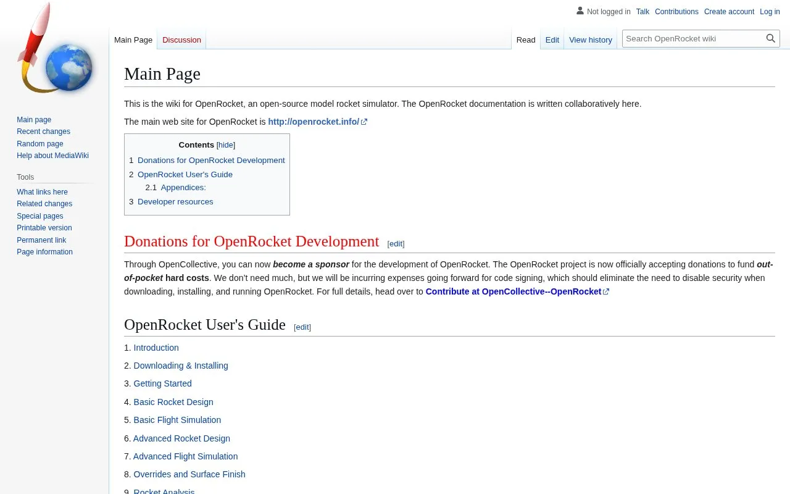Jump to Developer resources in contents
This screenshot has width=790, height=494.
pyautogui.click(x=175, y=201)
